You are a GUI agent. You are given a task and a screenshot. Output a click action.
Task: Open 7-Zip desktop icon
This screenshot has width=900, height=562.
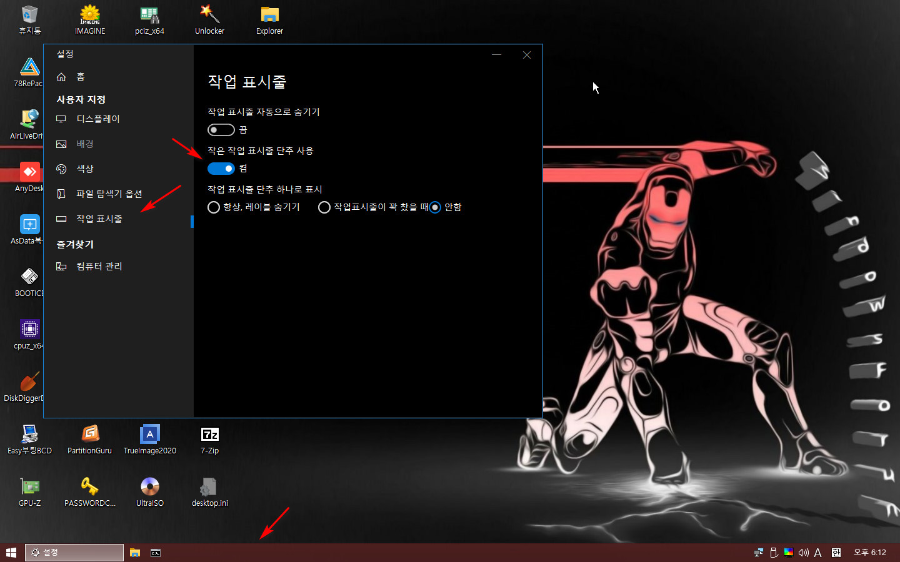click(210, 440)
